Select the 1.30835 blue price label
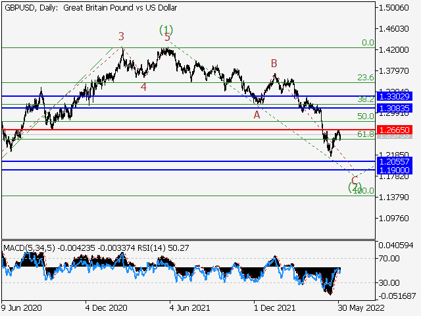The height and width of the screenshot is (316, 421). 394,108
